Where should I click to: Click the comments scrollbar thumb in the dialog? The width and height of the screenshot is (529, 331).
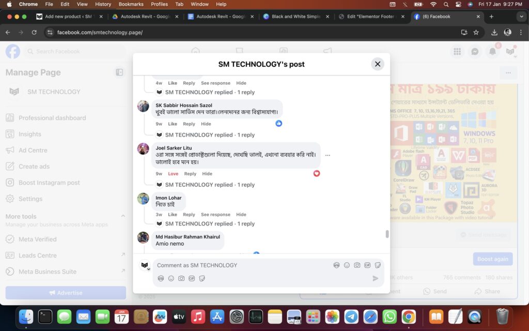(x=387, y=234)
